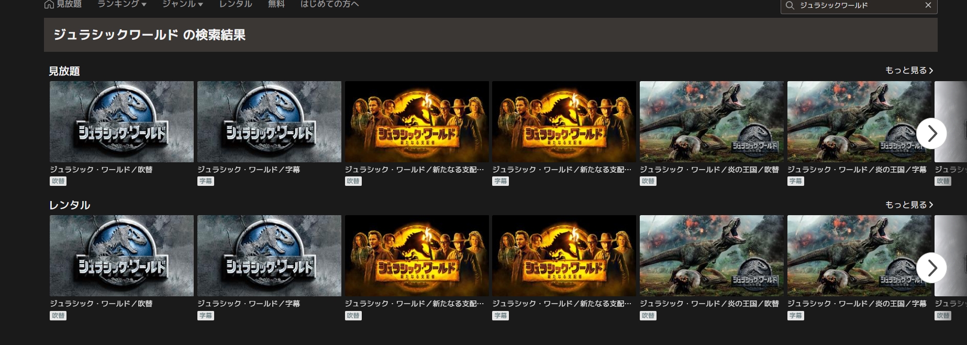This screenshot has height=345, width=967.
Task: Open ジュラシック・ワールド/吹替 thumbnail under 見放題
Action: pos(121,121)
